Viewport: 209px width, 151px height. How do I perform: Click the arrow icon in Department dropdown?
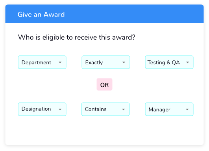[x=60, y=62]
